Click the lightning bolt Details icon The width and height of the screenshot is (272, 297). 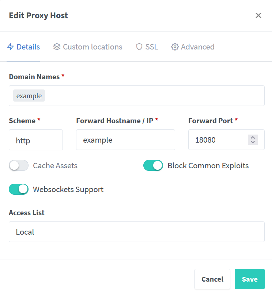pyautogui.click(x=10, y=47)
